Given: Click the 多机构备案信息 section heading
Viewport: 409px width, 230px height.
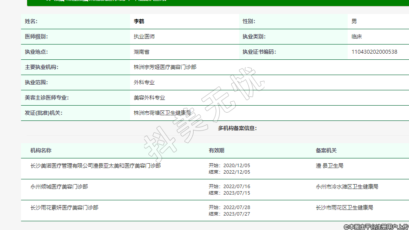Looking at the screenshot, I should pos(237,128).
